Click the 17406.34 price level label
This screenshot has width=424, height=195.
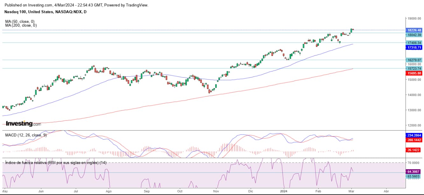[414, 43]
